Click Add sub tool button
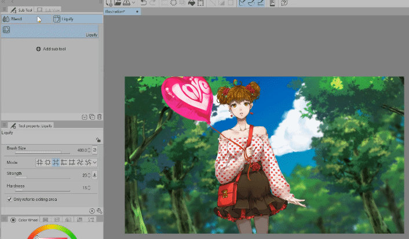The image size is (409, 239). [x=51, y=49]
